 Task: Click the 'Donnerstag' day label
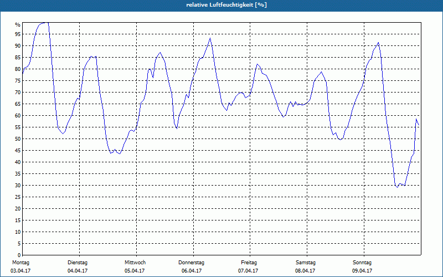[191, 263]
